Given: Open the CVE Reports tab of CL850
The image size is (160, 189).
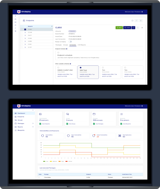Looking at the screenshot, I should [x=82, y=45].
